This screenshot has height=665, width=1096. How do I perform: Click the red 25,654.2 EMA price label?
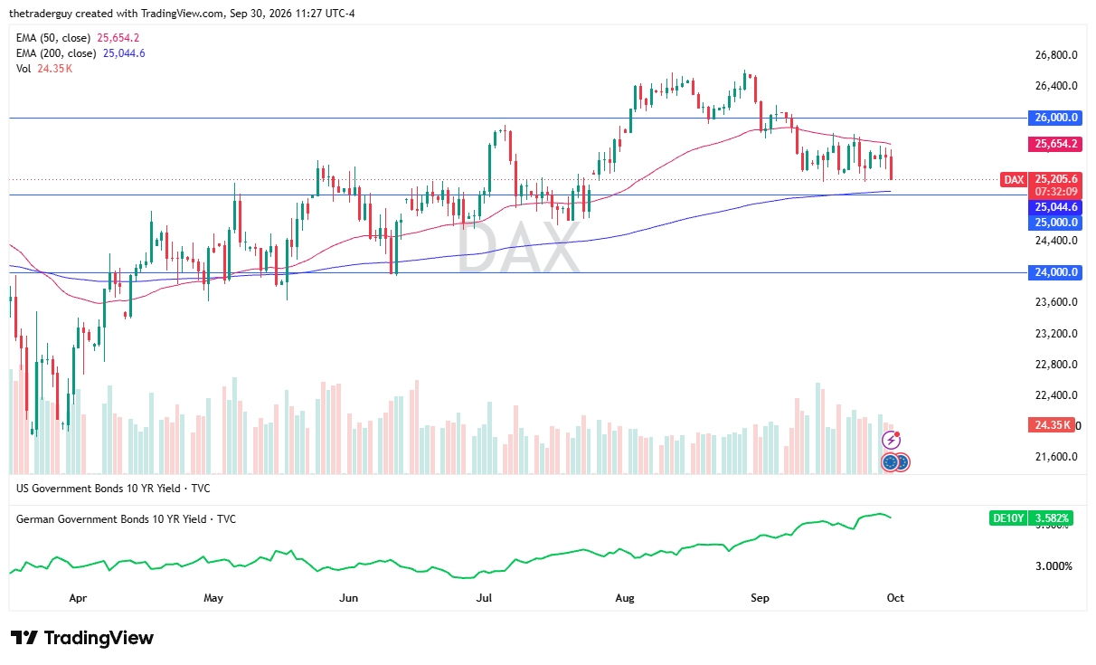(x=1055, y=144)
